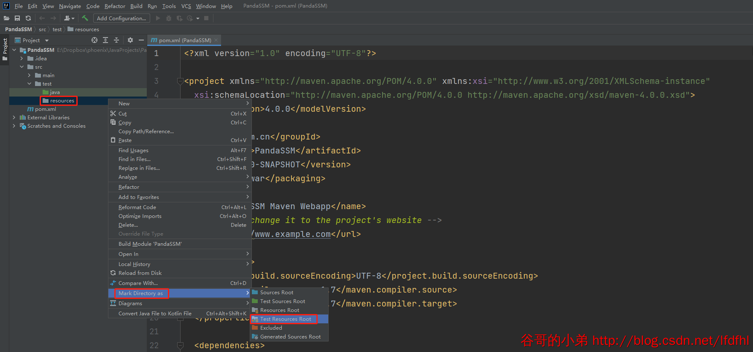This screenshot has width=753, height=352.
Task: Select Local History submenu
Action: [180, 264]
